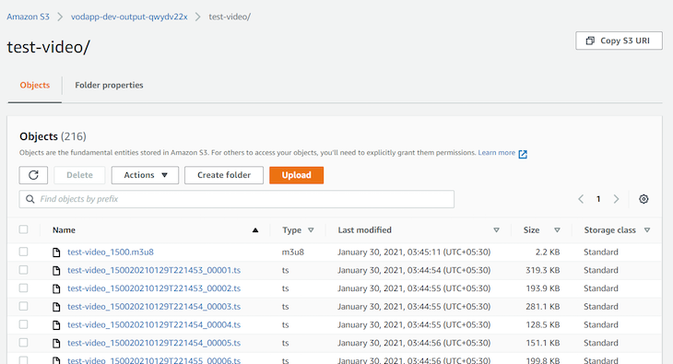
Task: Focus the Find objects by prefix field
Action: click(237, 199)
